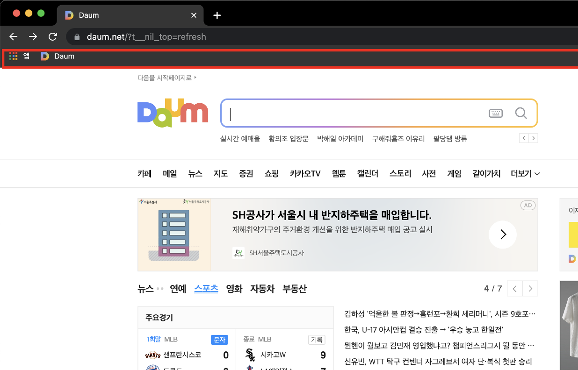Click the ad banner round arrow button
Screen dimensions: 578x370
503,235
